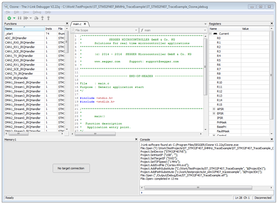Select ADC_IRQHandler function row
This screenshot has width=277, height=204.
[34, 38]
